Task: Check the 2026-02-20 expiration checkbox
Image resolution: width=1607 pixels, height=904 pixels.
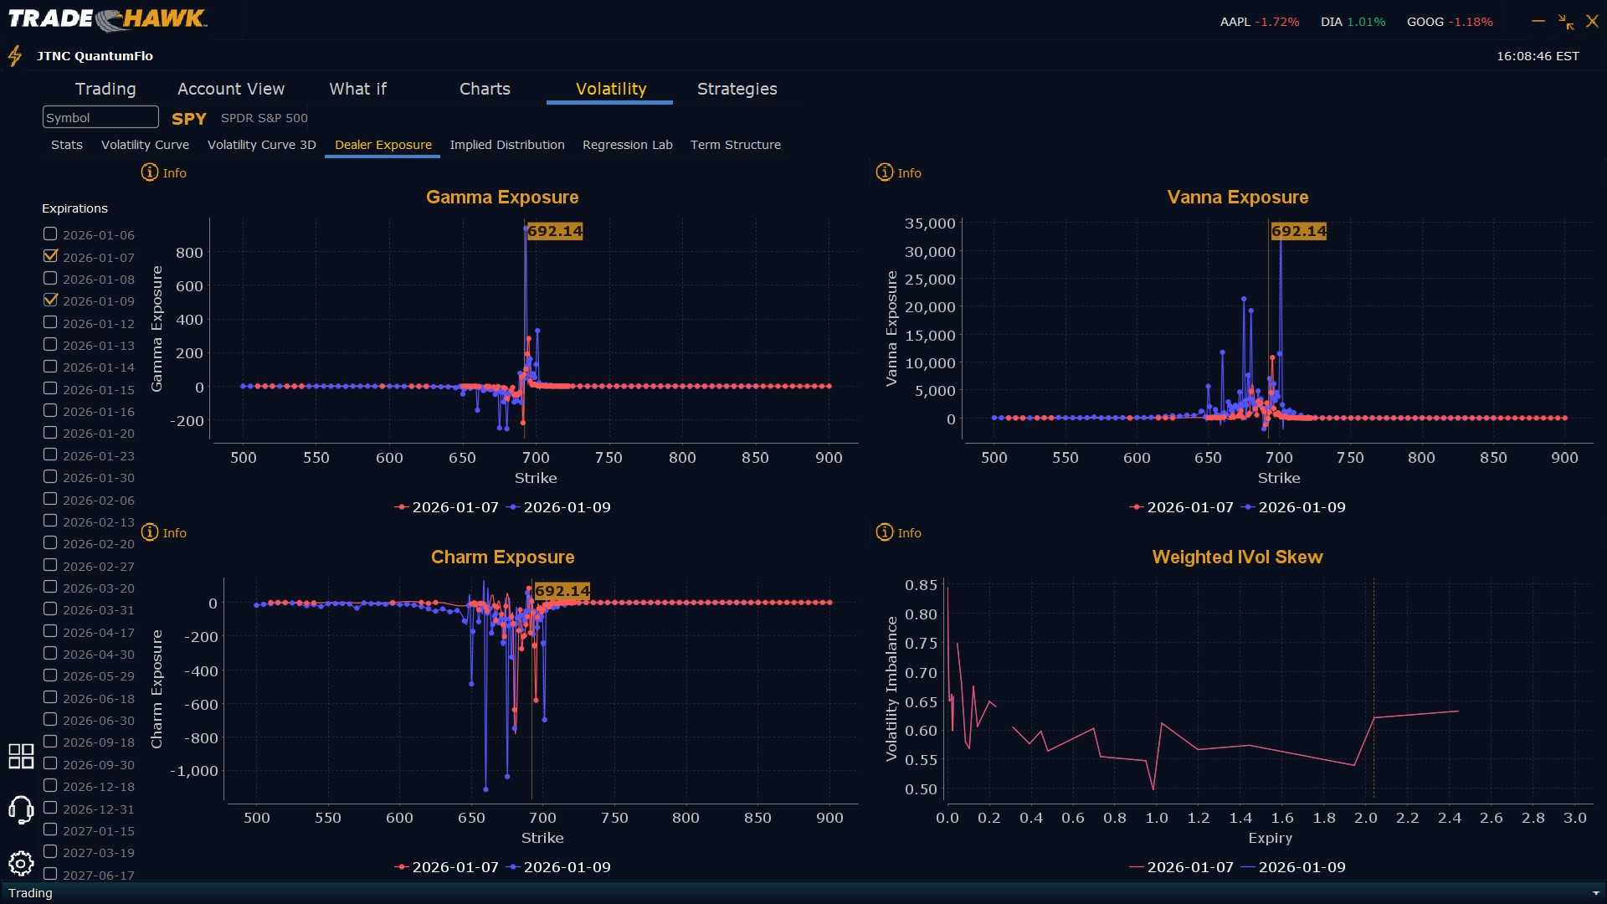Action: coord(50,543)
